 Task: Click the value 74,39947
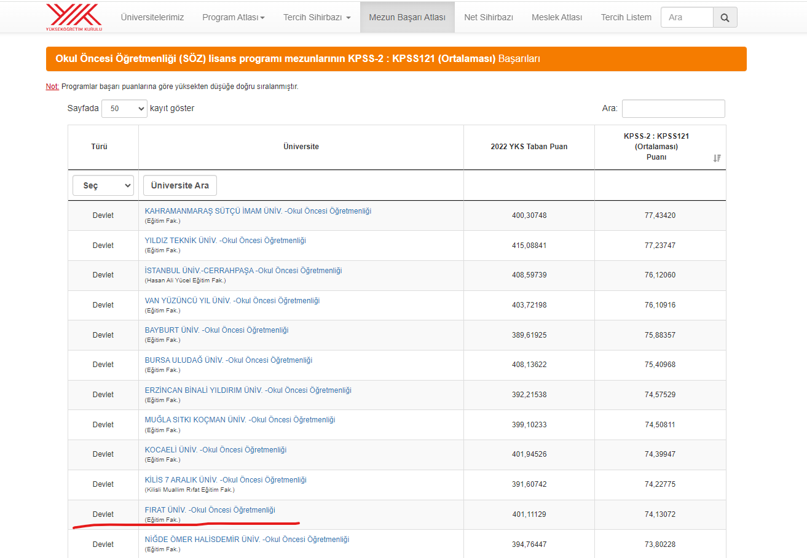(660, 454)
